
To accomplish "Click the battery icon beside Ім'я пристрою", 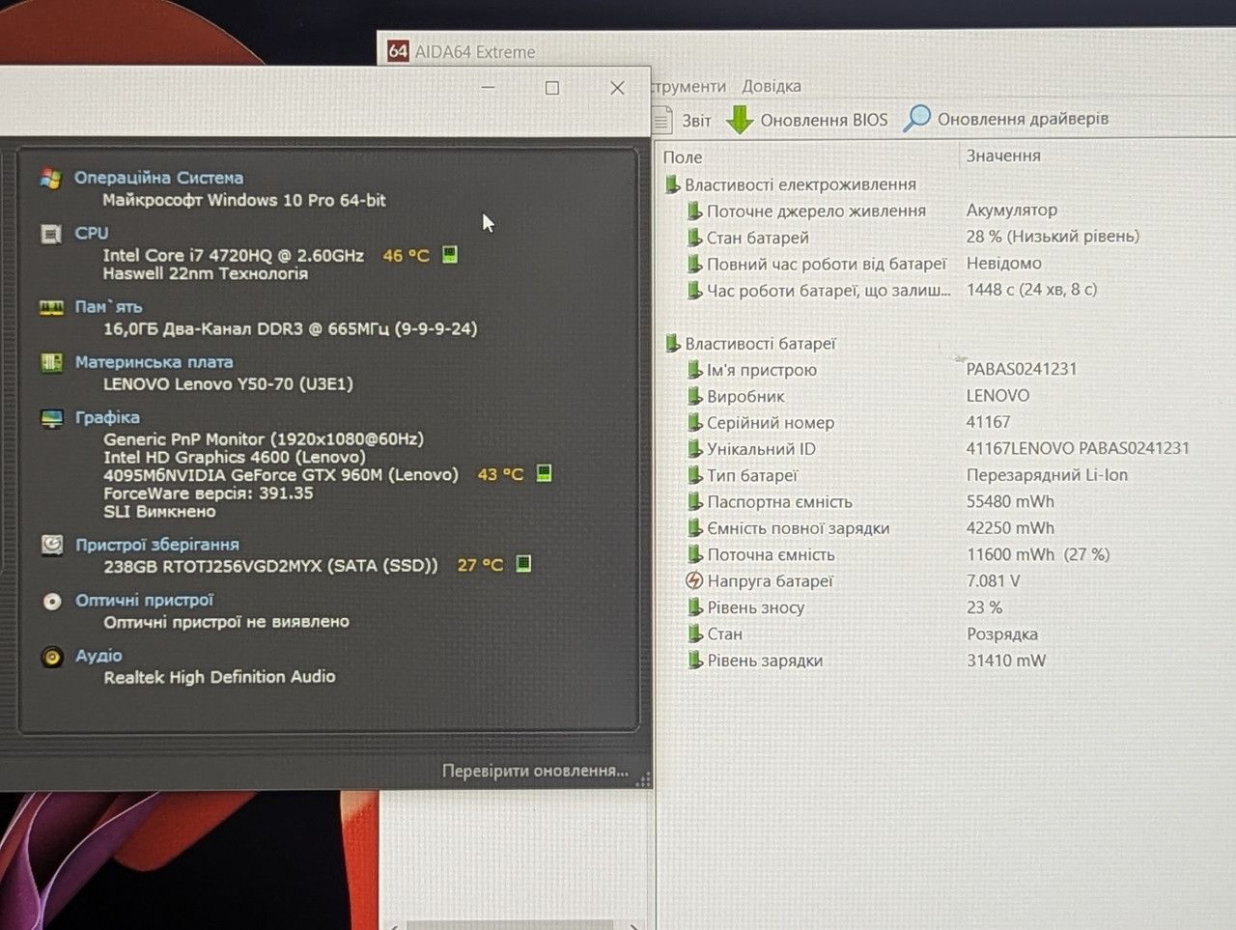I will click(694, 370).
